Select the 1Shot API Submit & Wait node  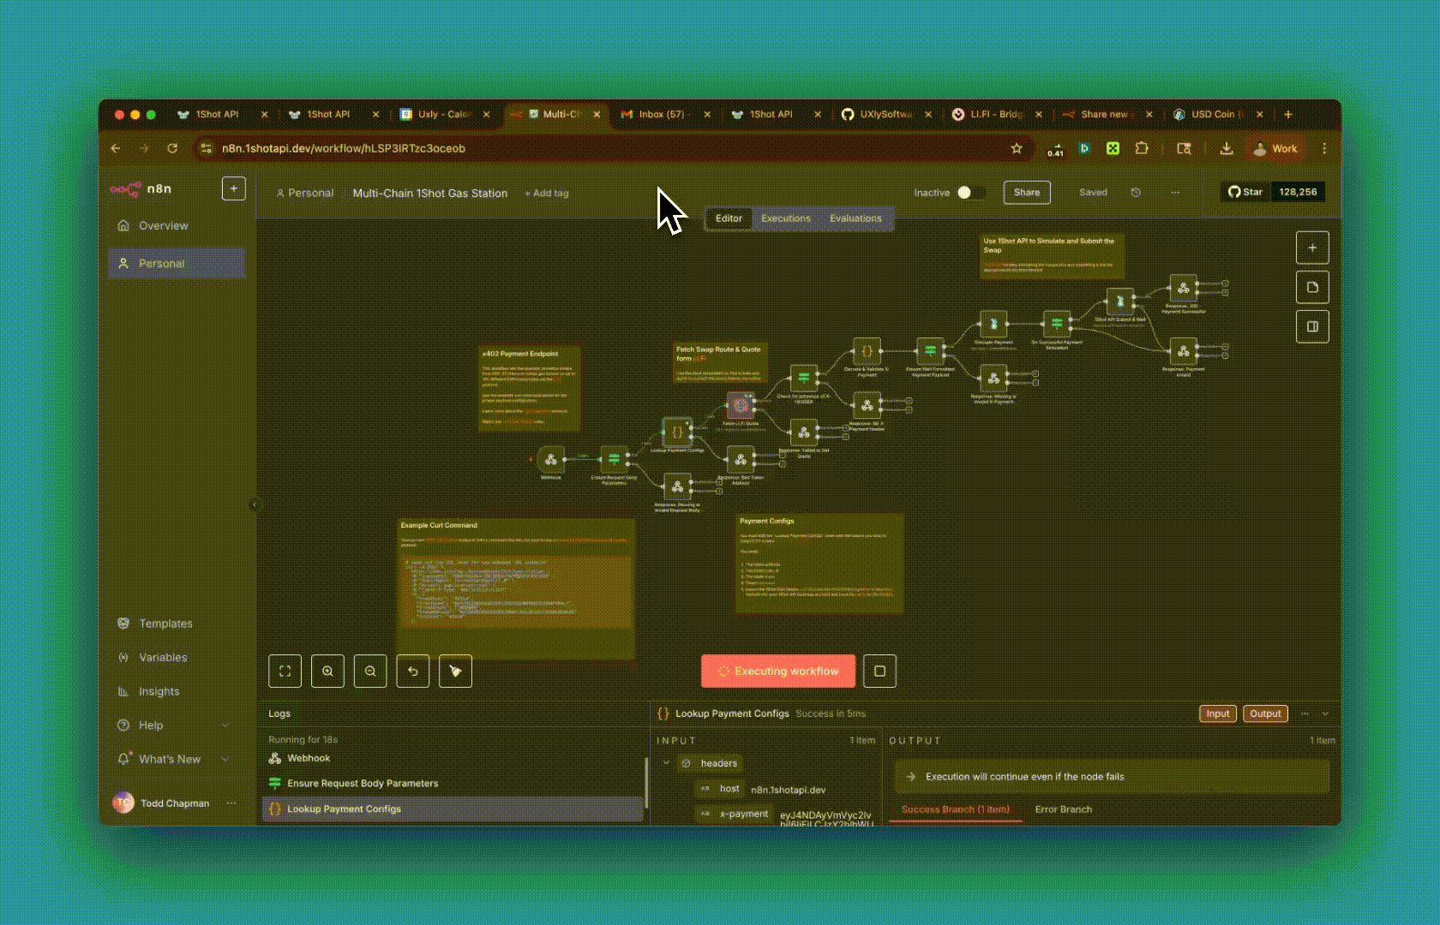(x=1119, y=301)
